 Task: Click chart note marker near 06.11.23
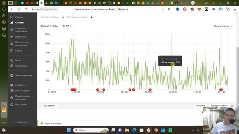pyautogui.click(x=221, y=90)
